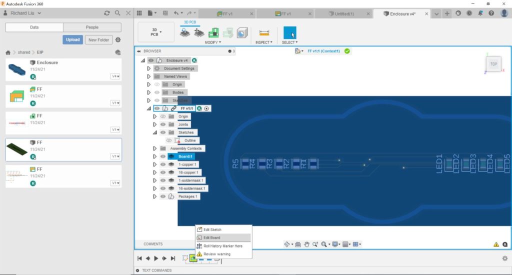Select Review warning menu entry

click(x=217, y=254)
